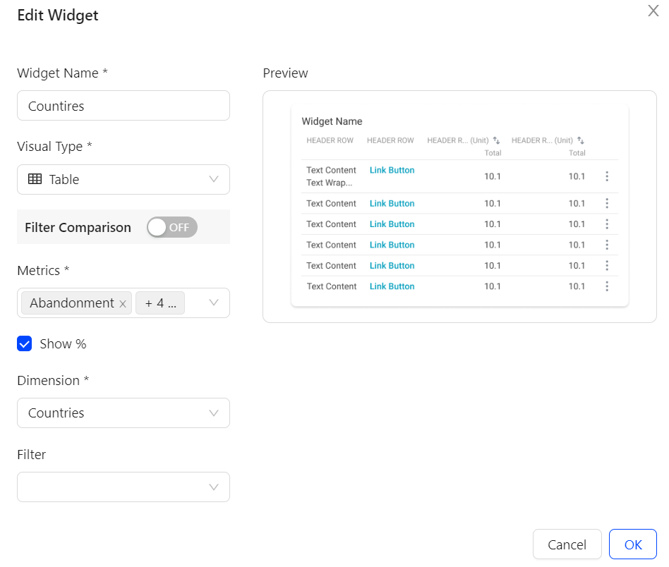This screenshot has height=567, width=669.
Task: Click sort arrows on third header column
Action: point(496,140)
